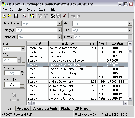Decrease Max Time with the down arrow
135x118 pixels.
point(22,75)
